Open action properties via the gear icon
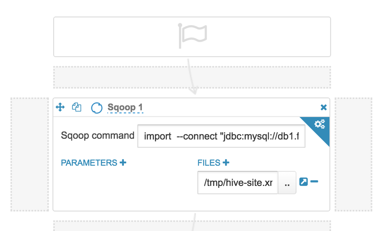 click(320, 124)
